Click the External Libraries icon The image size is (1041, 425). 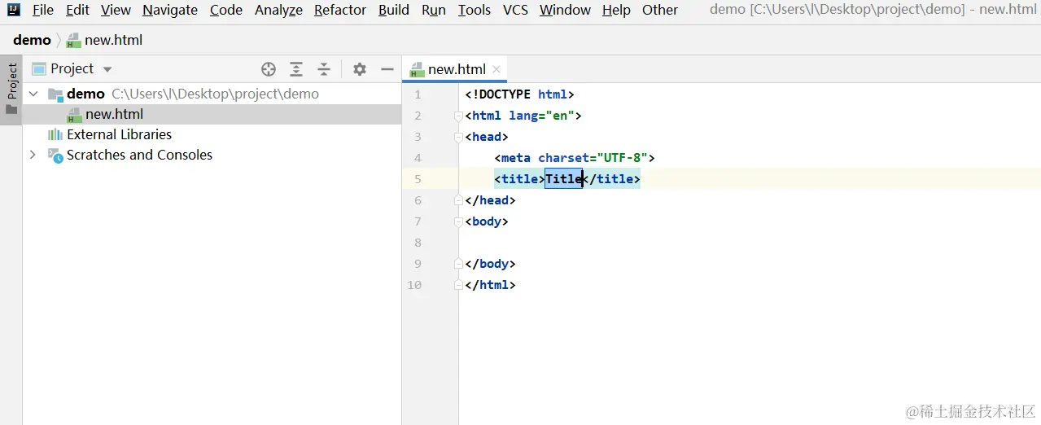coord(55,134)
